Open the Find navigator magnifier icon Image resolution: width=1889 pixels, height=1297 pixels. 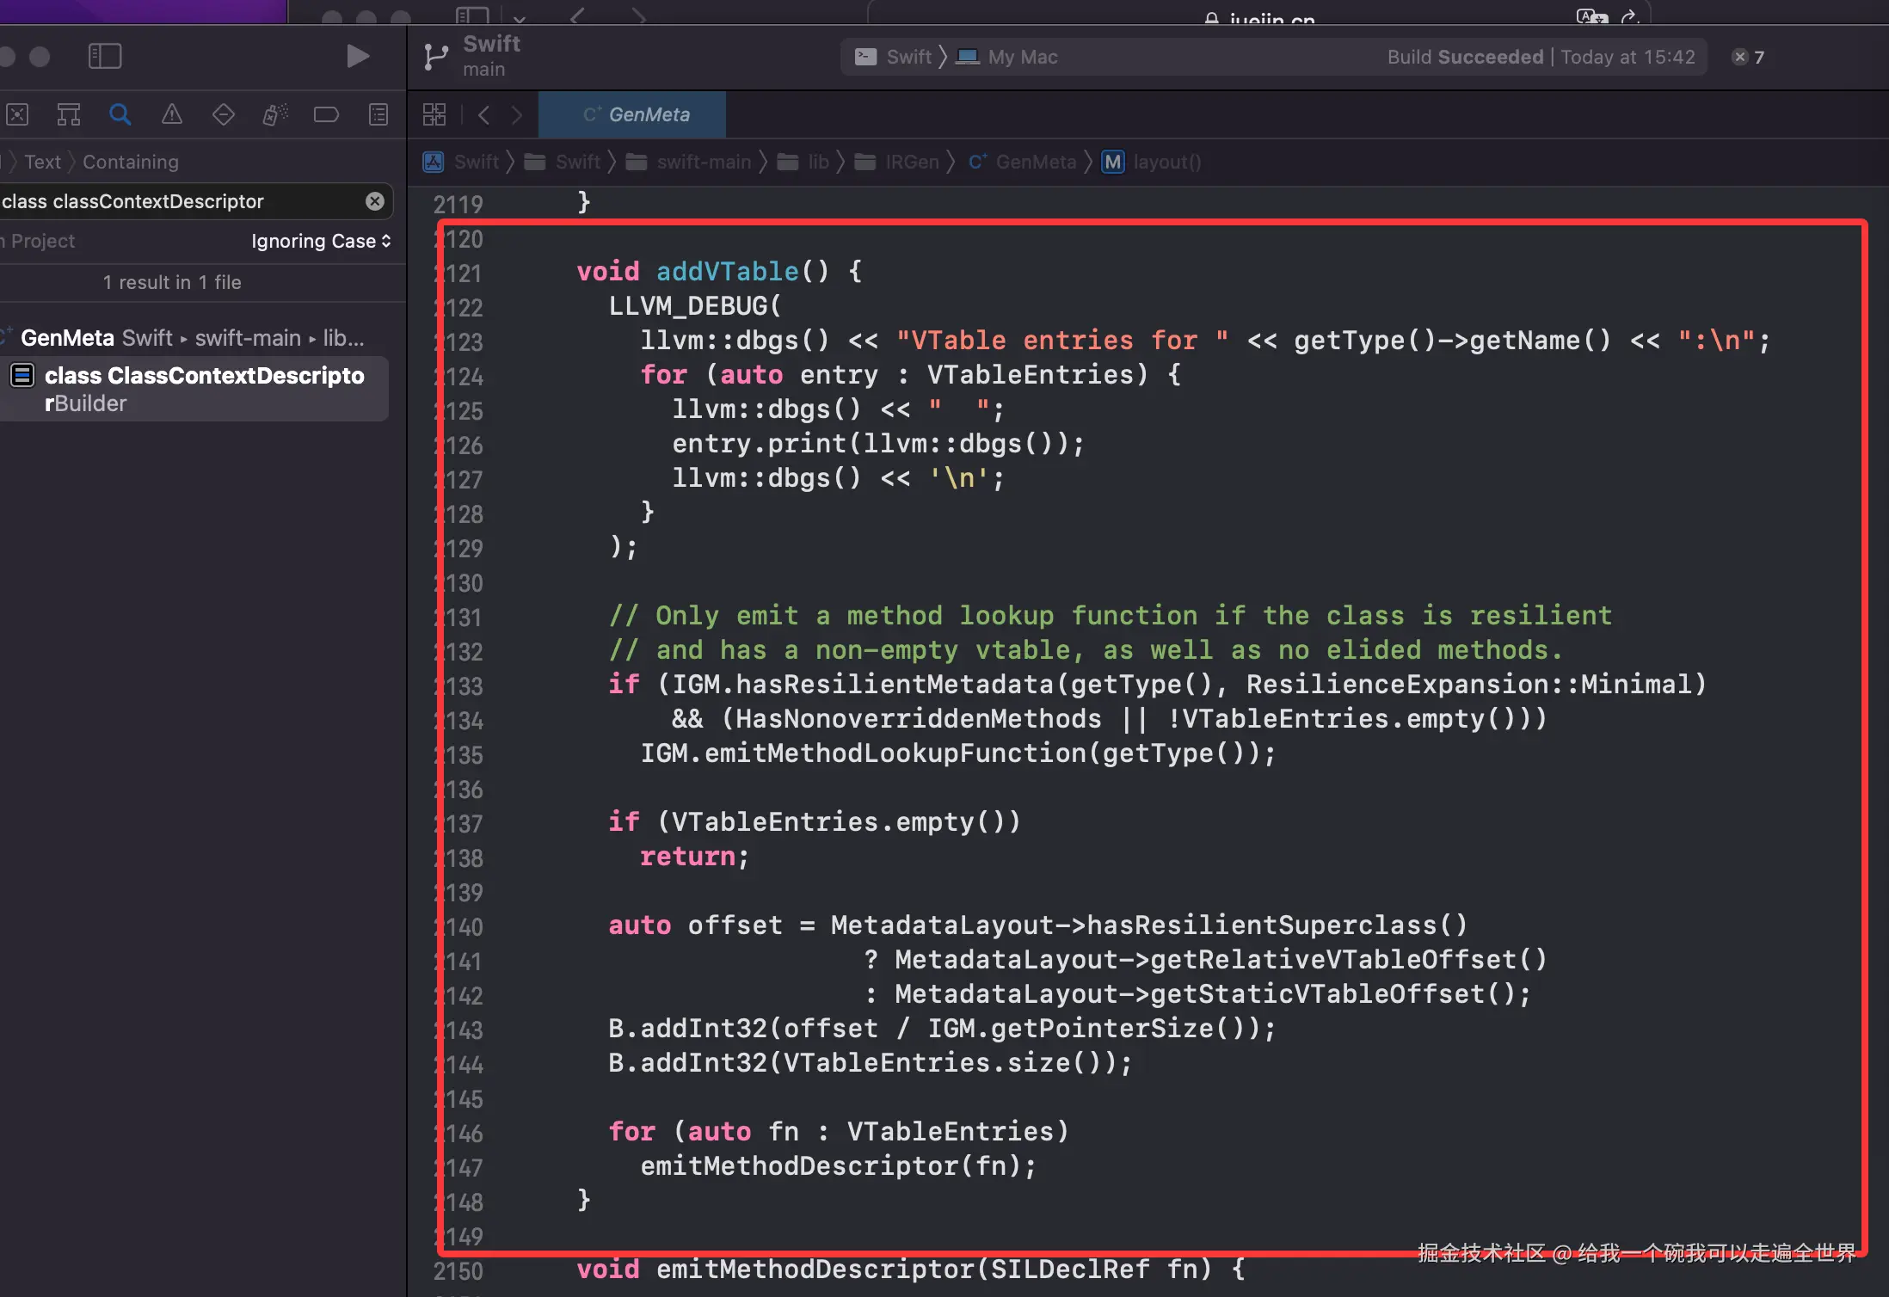pos(120,114)
